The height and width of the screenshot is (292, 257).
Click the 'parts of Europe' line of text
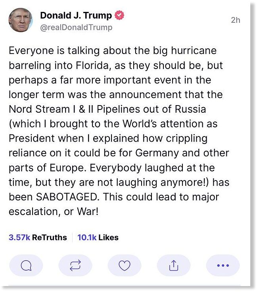pos(112,168)
